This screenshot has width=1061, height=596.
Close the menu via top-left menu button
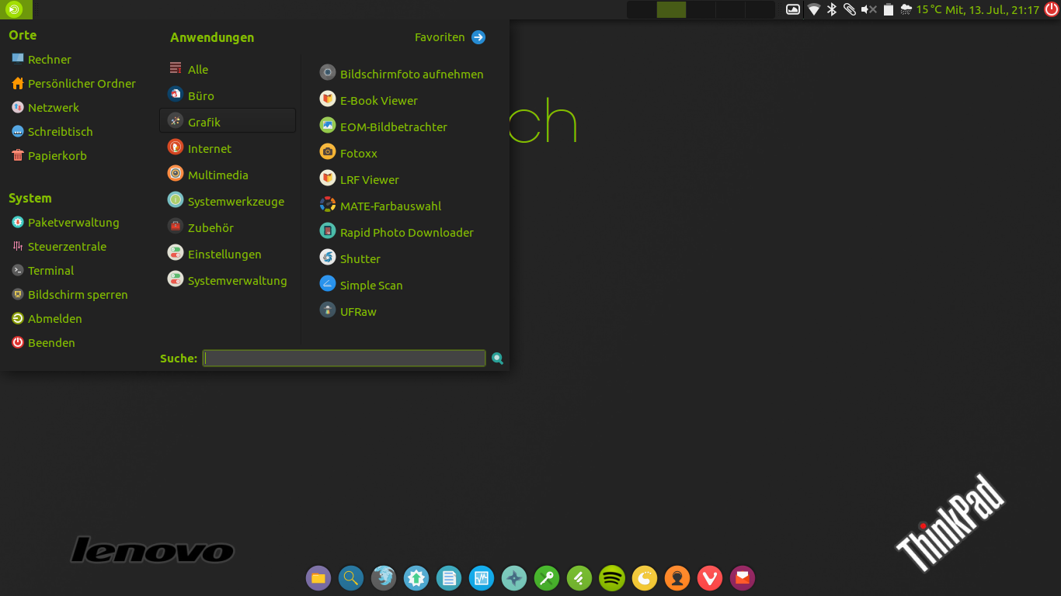(16, 9)
